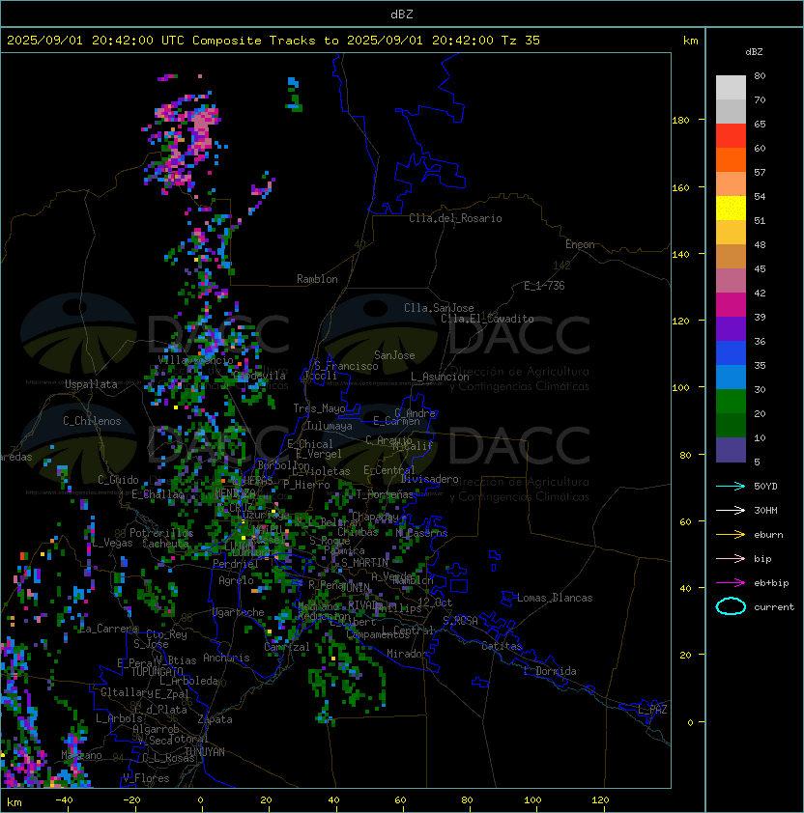Click the 100 km horizontal axis tick
Viewport: 804px width, 813px height.
click(x=533, y=800)
